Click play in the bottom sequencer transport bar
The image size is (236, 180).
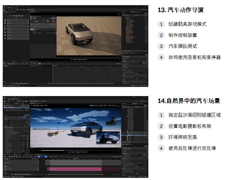[22, 175]
